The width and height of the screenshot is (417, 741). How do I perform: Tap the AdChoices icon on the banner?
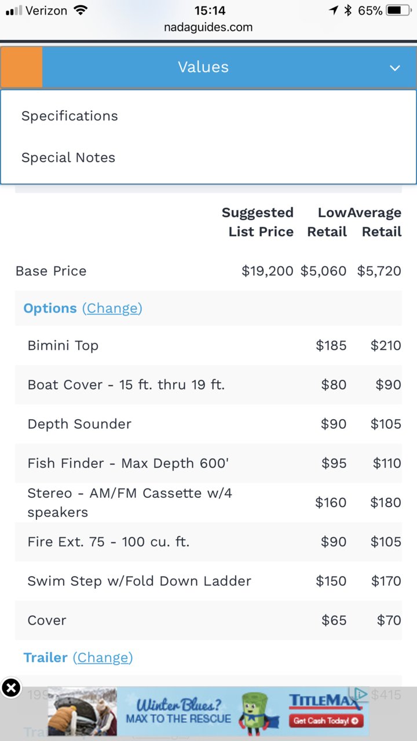click(360, 694)
